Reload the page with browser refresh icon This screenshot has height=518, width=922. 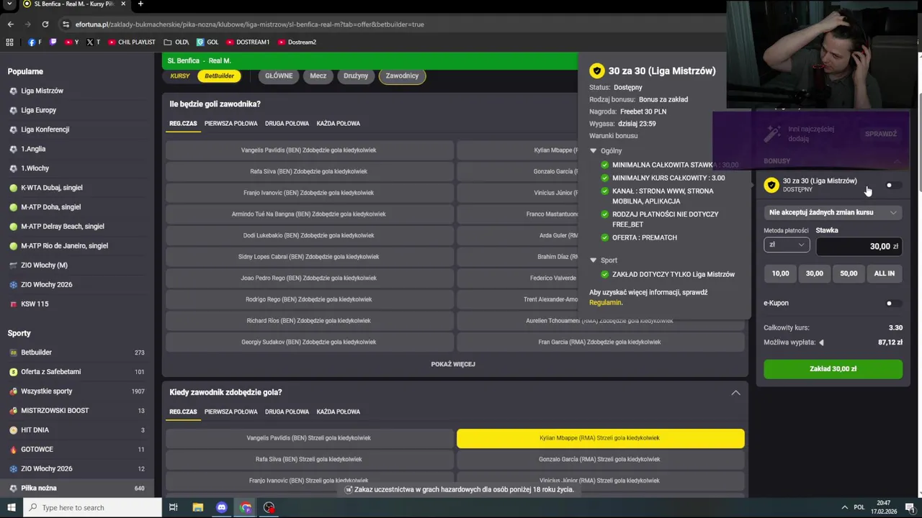pos(45,24)
